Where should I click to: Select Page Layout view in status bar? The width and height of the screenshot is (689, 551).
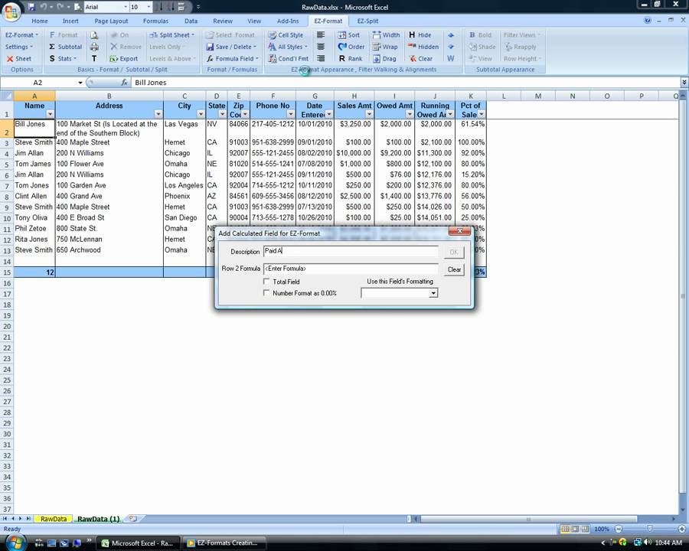coord(575,529)
